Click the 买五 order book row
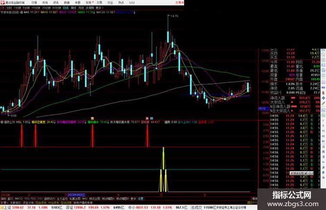 click(x=295, y=57)
